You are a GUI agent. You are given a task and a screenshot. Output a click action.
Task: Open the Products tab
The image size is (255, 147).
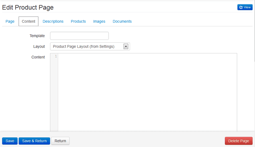(78, 21)
